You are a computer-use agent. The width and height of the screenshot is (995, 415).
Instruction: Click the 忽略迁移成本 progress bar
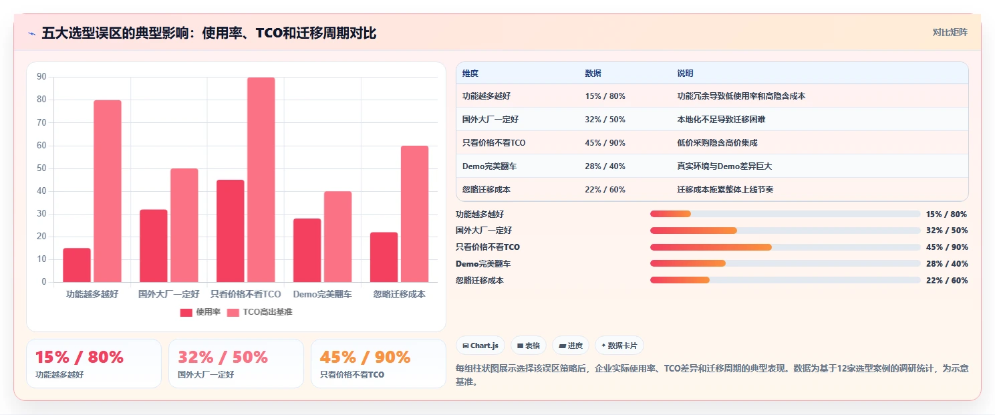[x=785, y=281]
